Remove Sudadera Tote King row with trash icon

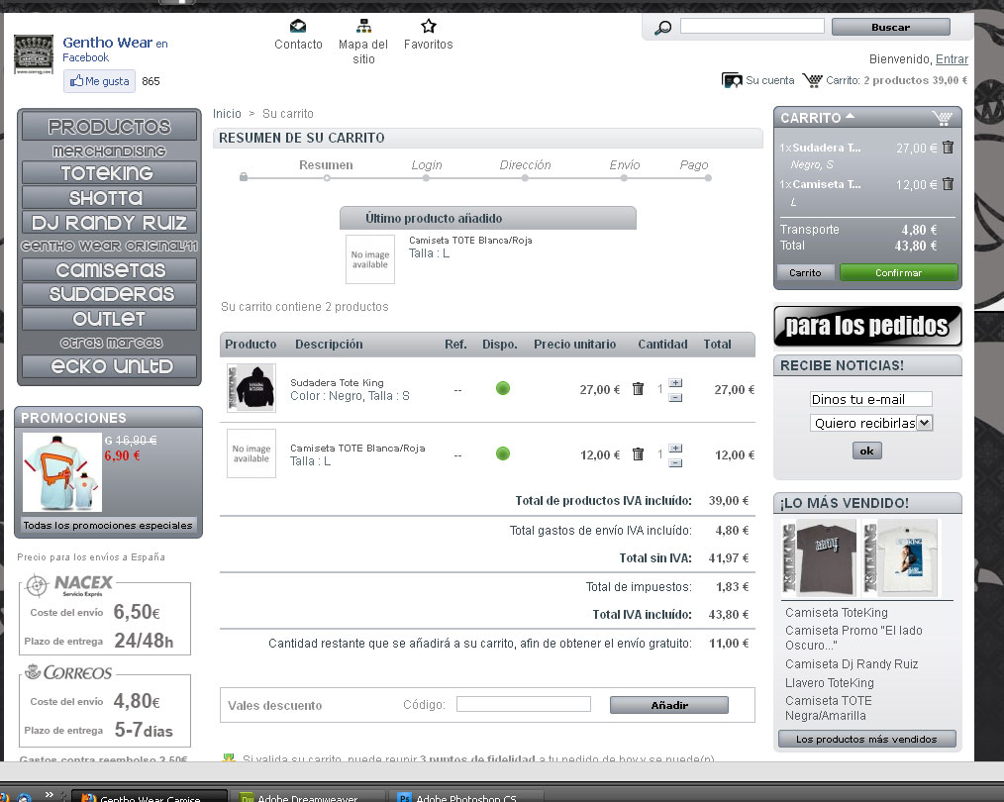click(x=638, y=389)
